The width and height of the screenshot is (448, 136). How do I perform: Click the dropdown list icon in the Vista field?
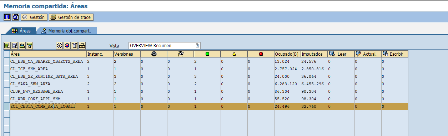coord(197,46)
